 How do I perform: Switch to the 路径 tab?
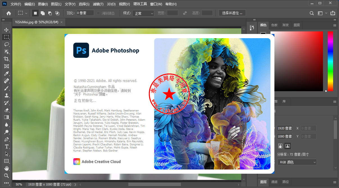pos(285,182)
